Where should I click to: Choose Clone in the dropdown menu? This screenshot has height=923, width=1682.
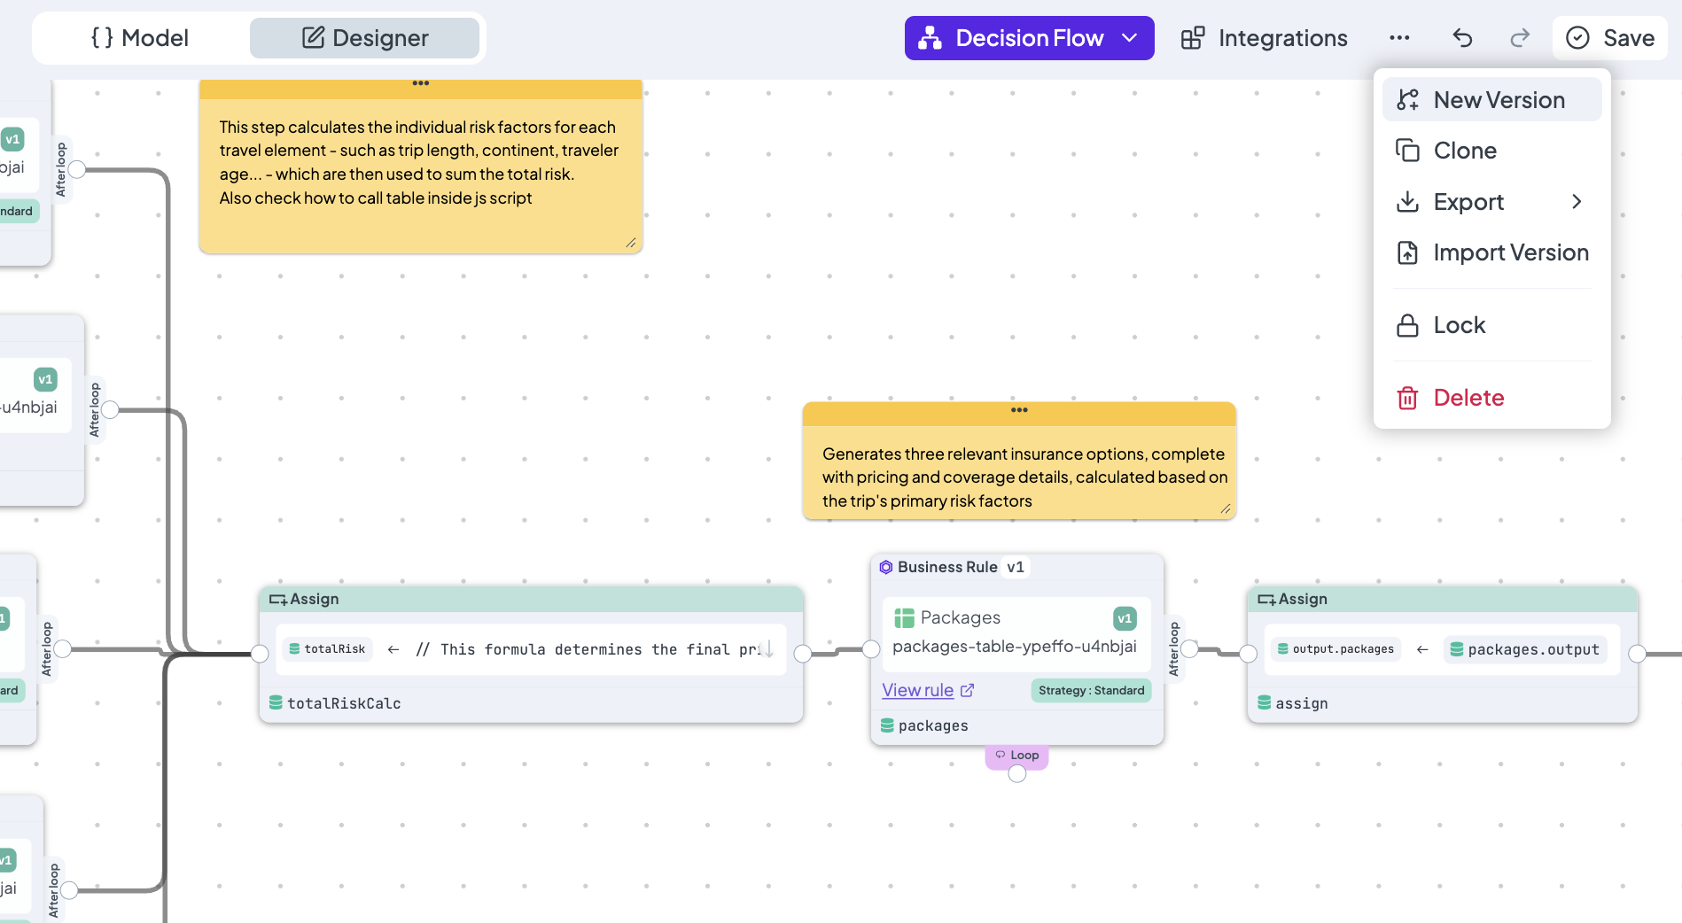(1465, 151)
